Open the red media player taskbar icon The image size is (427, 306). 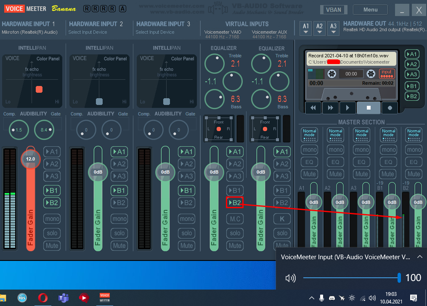[x=84, y=298]
